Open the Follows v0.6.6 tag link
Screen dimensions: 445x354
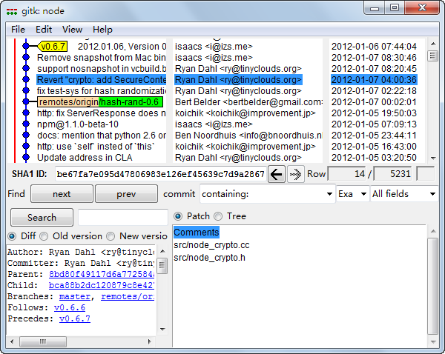(70, 307)
